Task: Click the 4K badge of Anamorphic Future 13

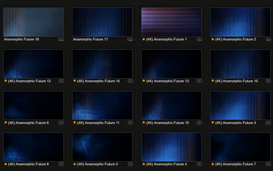Action: point(199,81)
